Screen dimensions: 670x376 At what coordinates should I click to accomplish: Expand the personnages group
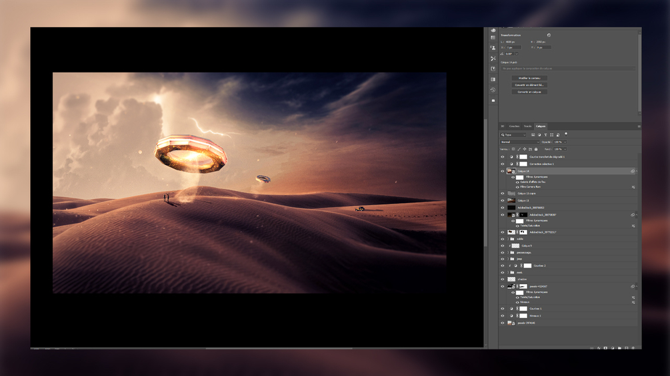[x=508, y=253]
